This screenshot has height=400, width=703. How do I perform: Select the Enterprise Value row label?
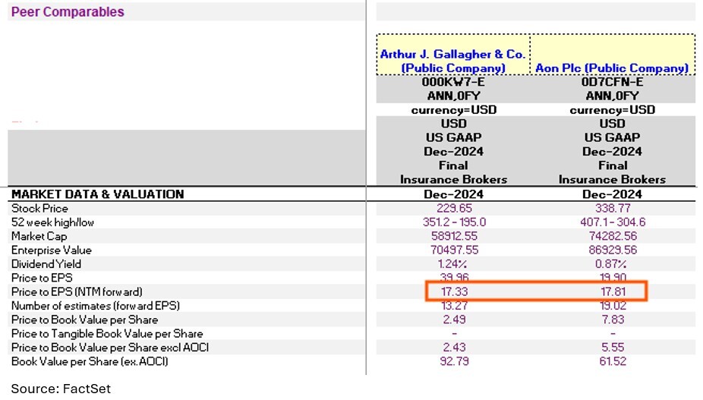click(x=51, y=250)
